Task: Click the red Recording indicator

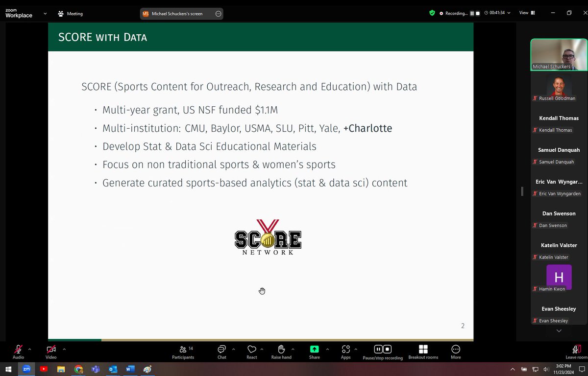Action: (454, 13)
